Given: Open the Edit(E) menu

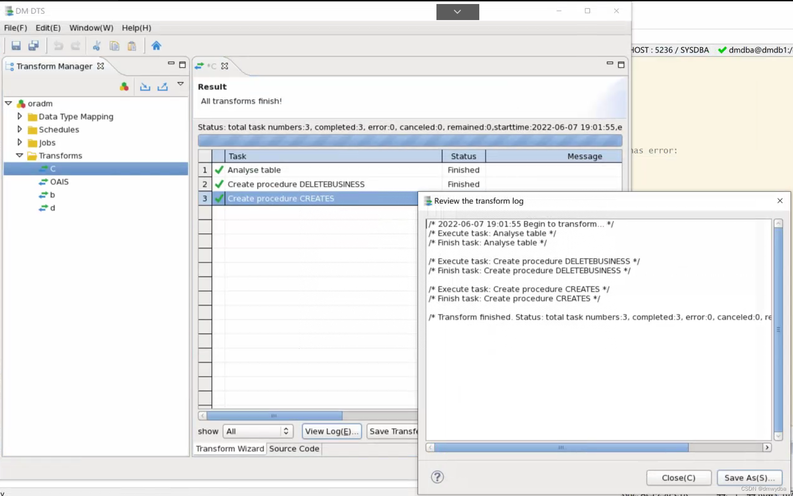Looking at the screenshot, I should [x=48, y=28].
